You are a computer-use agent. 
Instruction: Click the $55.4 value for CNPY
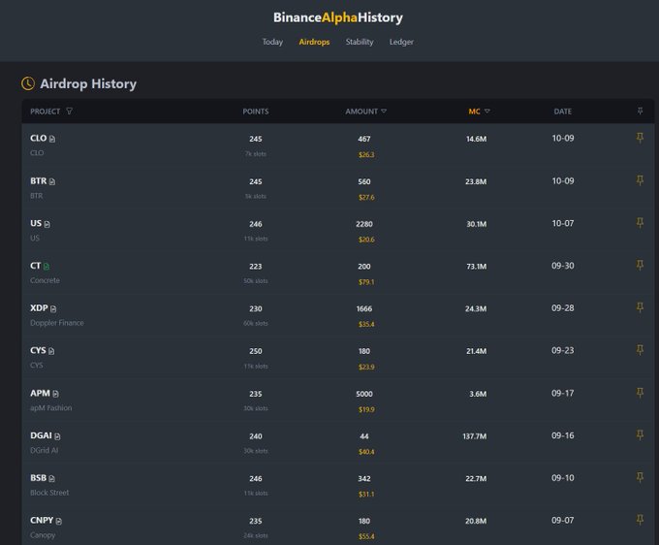(x=366, y=536)
